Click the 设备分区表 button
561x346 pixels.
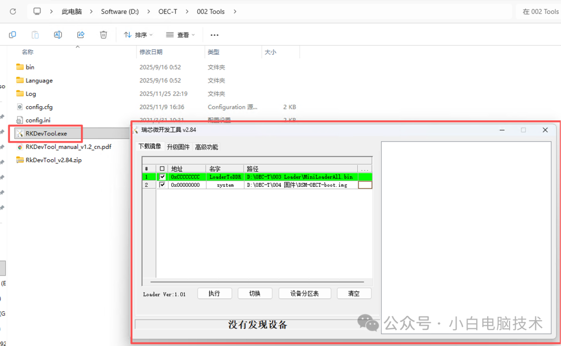point(304,294)
